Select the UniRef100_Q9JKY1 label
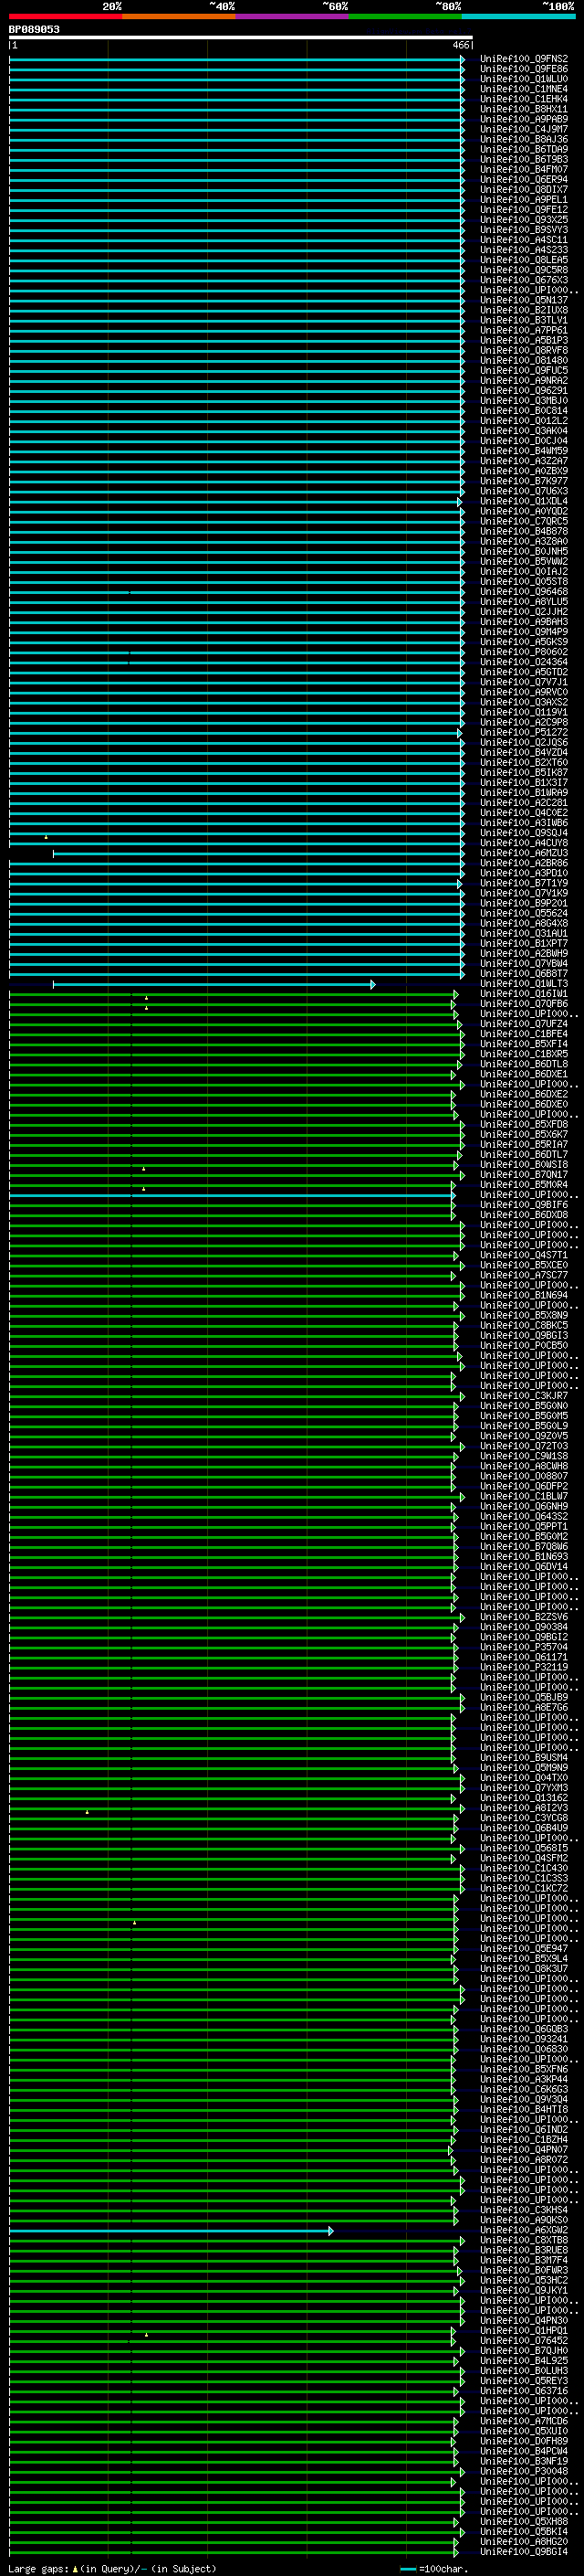584x2576 pixels. (523, 2291)
